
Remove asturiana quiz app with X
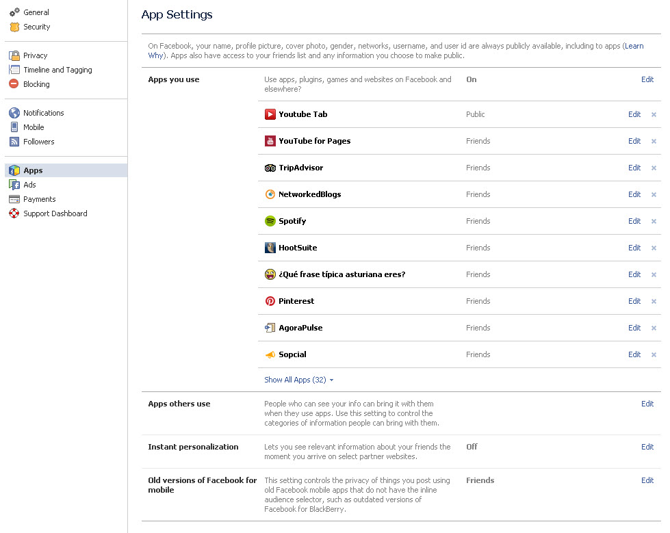point(654,274)
